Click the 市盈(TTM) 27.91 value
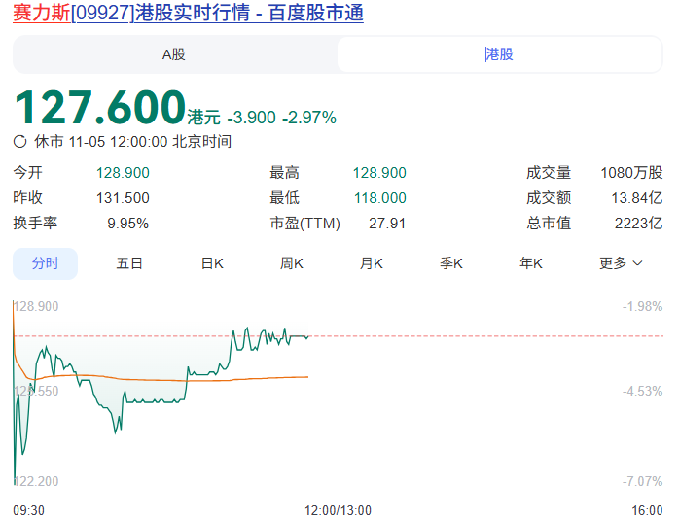 (x=387, y=224)
